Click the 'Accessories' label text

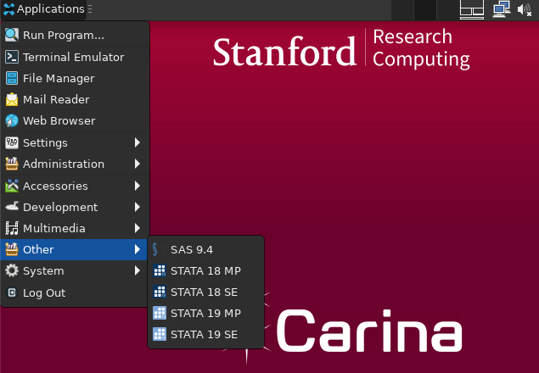(x=55, y=186)
